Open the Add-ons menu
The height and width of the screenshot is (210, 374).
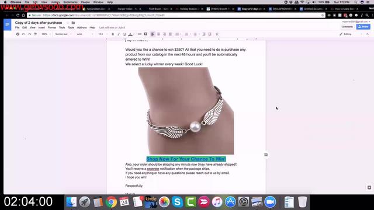tap(82, 27)
